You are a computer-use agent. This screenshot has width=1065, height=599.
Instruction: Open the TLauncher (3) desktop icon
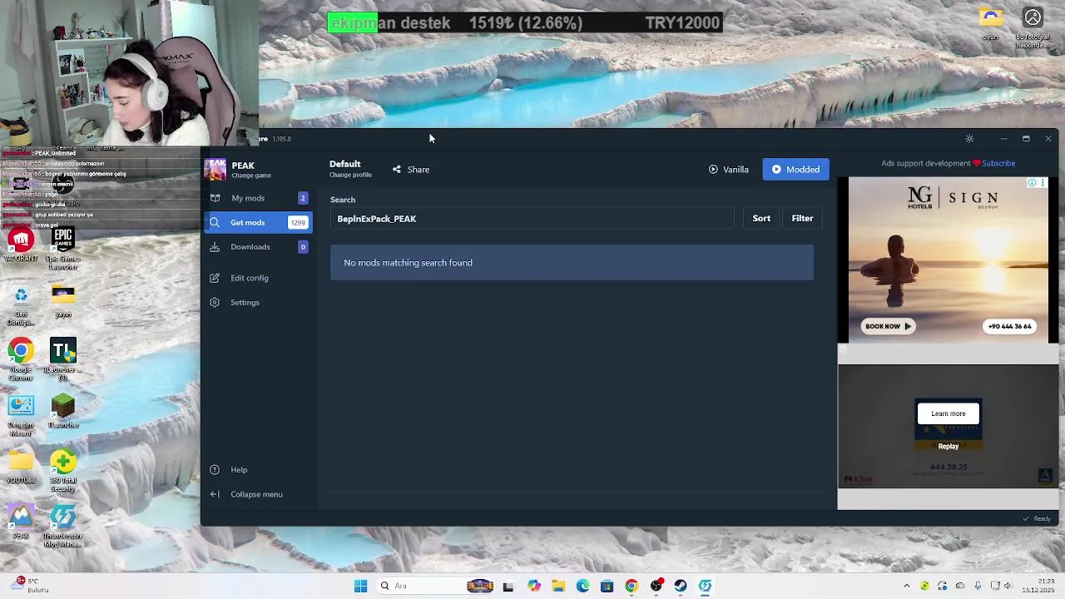tap(63, 359)
